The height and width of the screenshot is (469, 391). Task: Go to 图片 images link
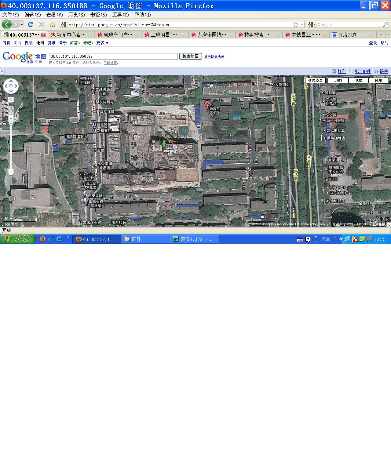point(17,43)
